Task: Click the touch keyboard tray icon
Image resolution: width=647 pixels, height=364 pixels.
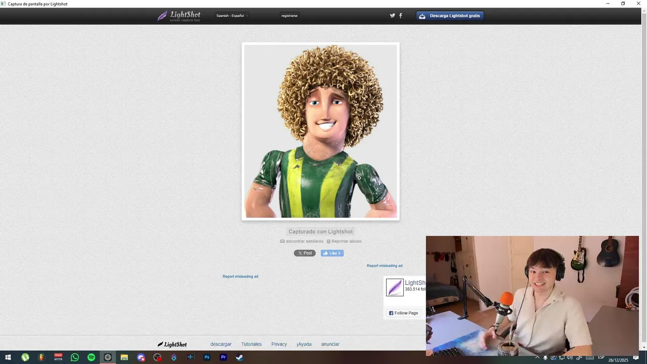Action: [589, 357]
